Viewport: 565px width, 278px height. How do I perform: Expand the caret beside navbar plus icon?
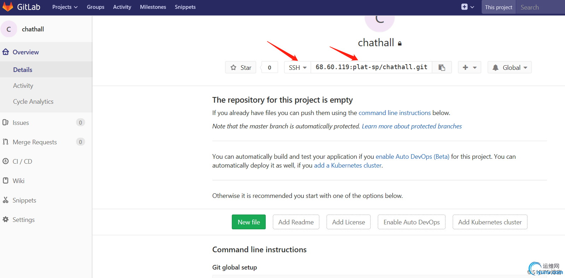(x=472, y=7)
